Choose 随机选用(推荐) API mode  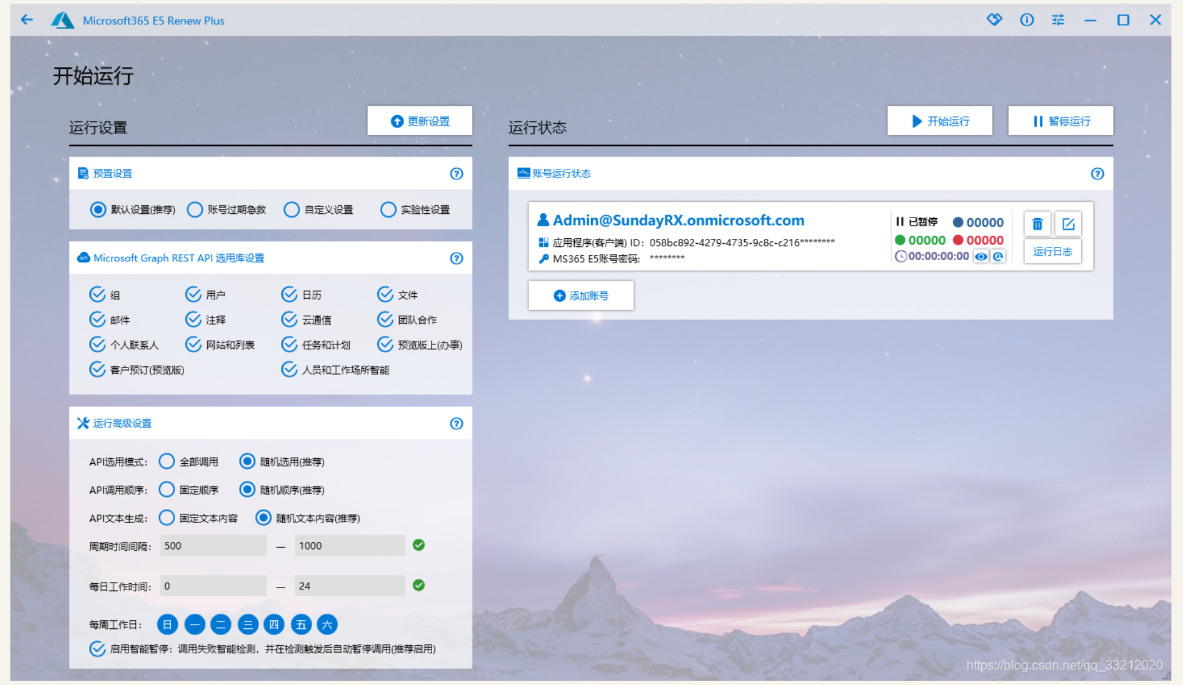[x=247, y=461]
